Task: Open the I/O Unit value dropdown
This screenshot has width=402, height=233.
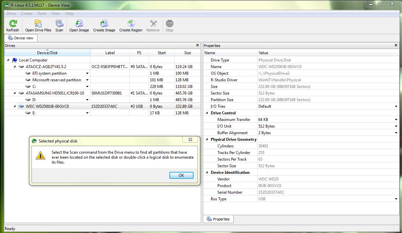Action: [396, 126]
